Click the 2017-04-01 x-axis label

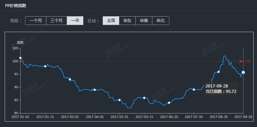(95, 117)
